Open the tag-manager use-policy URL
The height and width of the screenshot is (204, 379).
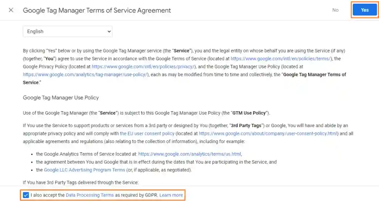[85, 75]
